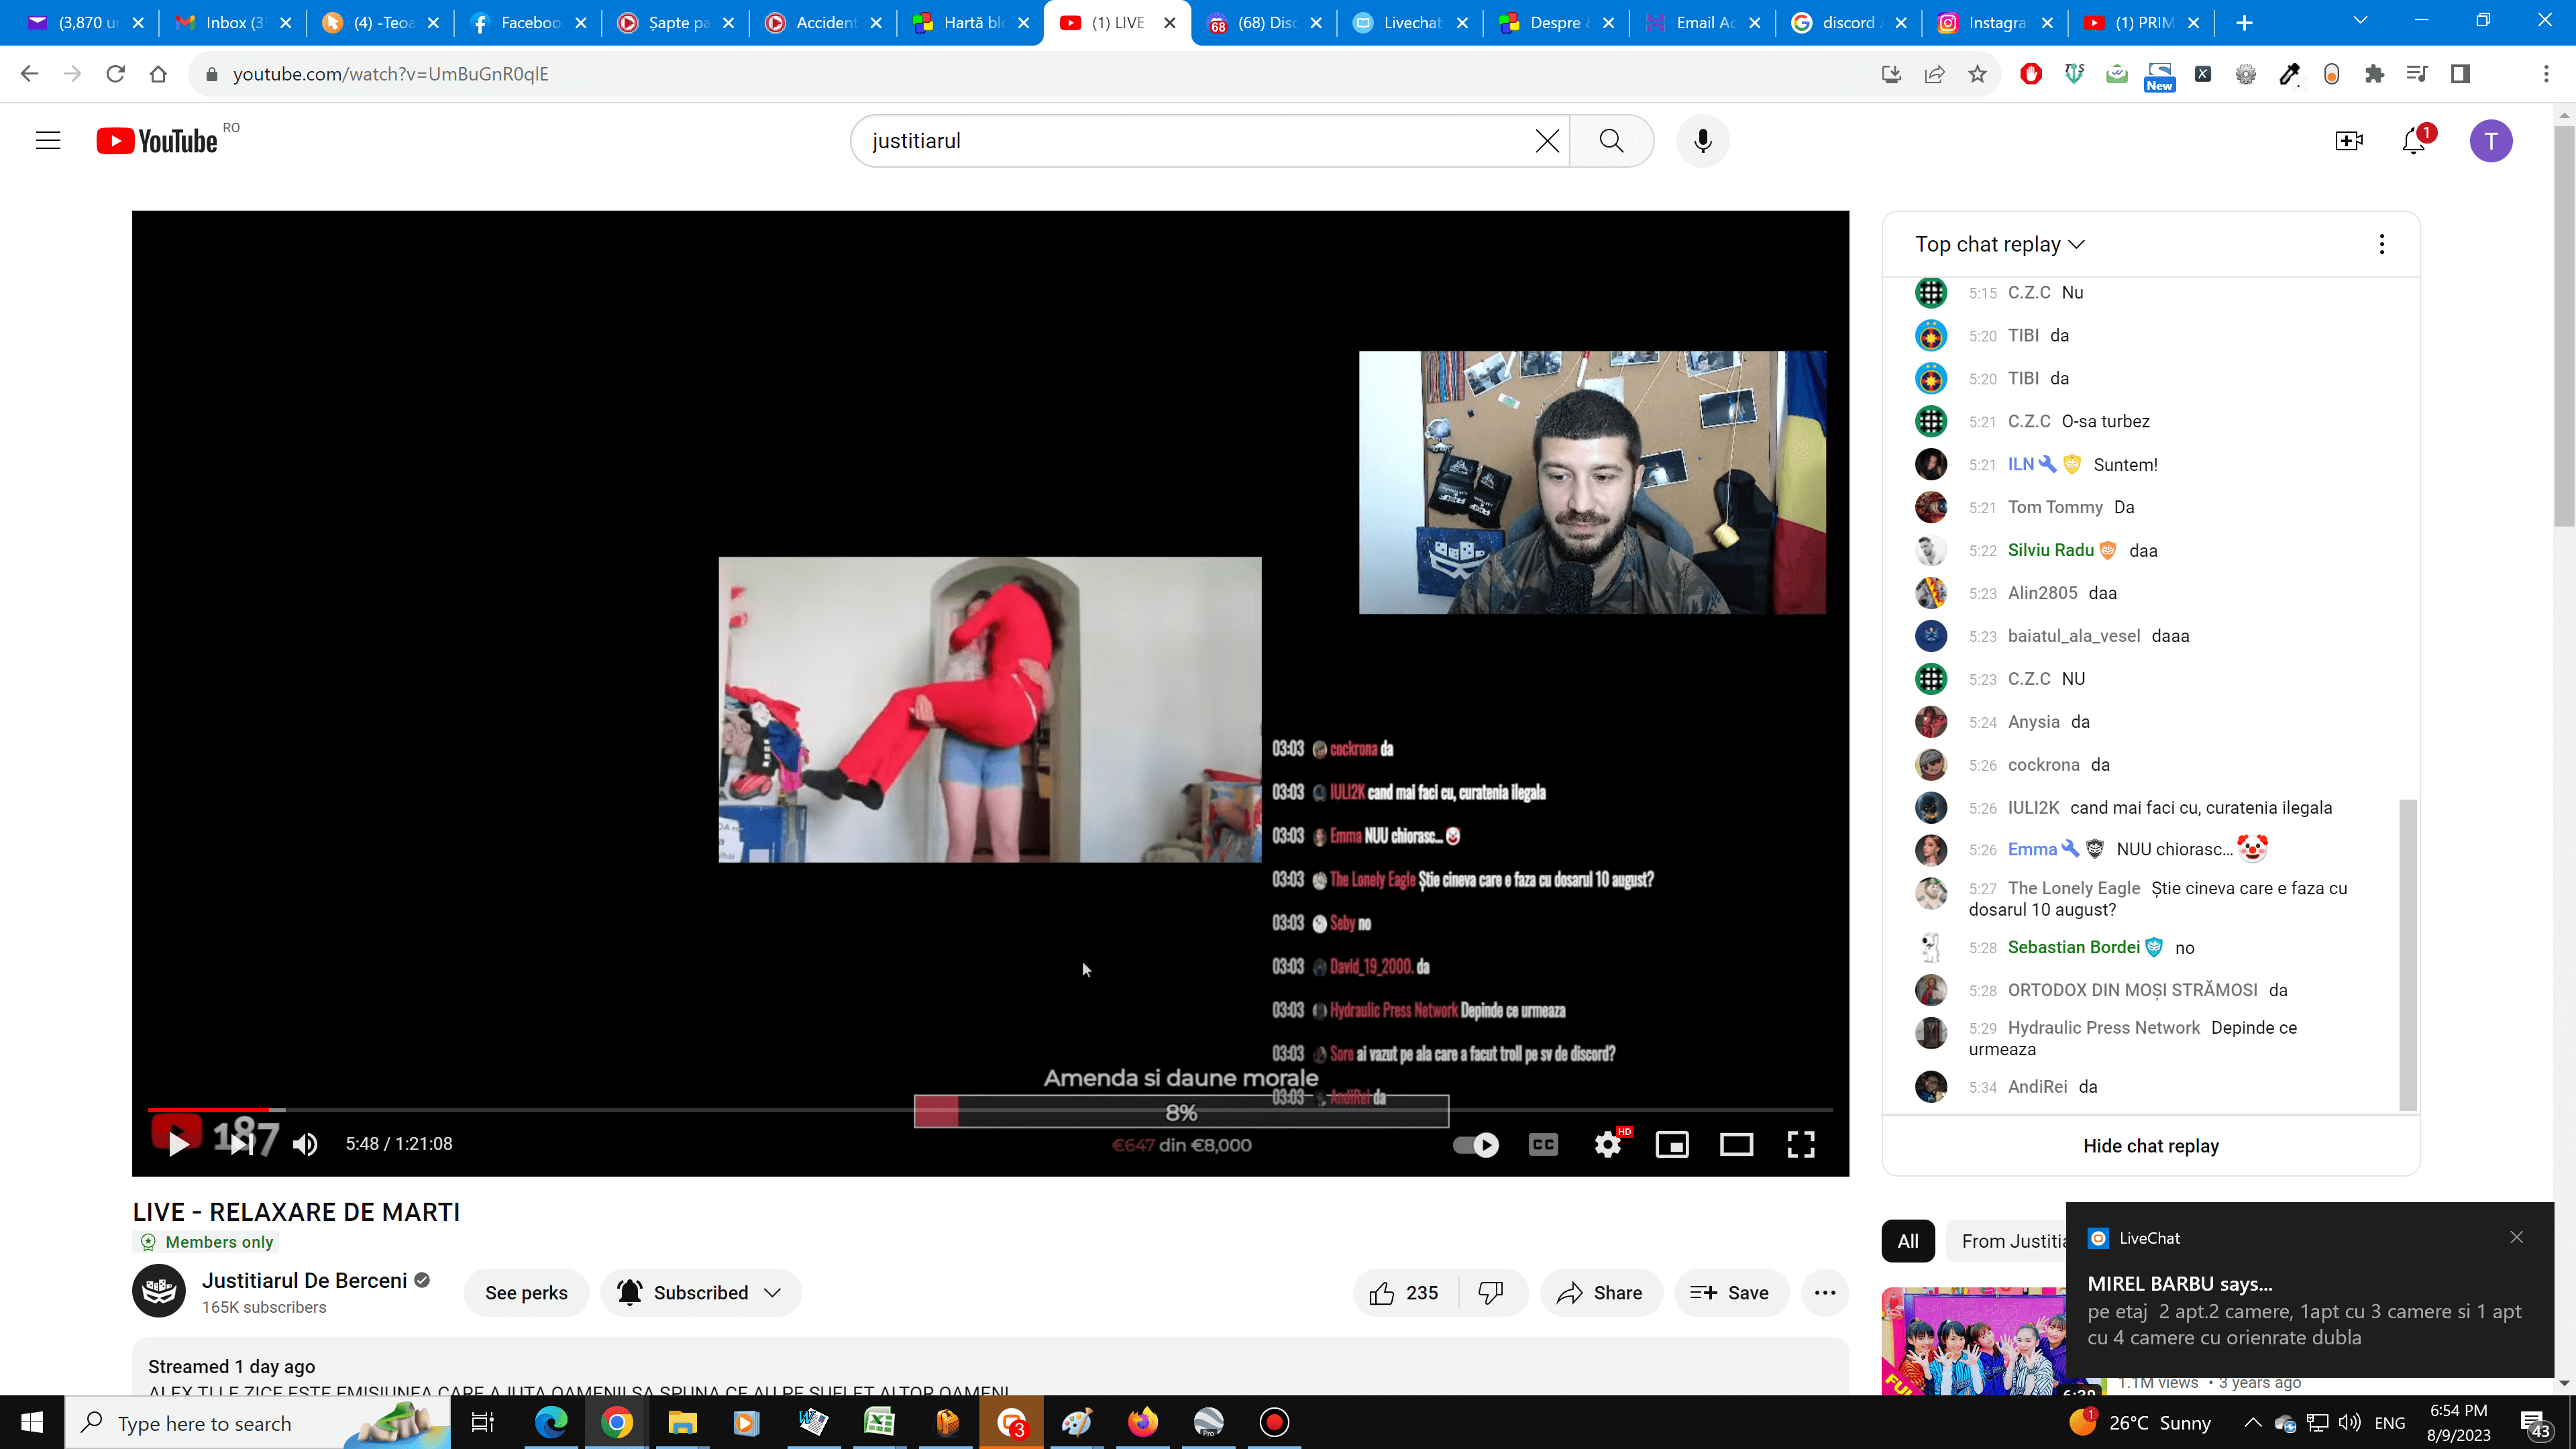Play the video
Screen dimensions: 2576x1449
178,1144
